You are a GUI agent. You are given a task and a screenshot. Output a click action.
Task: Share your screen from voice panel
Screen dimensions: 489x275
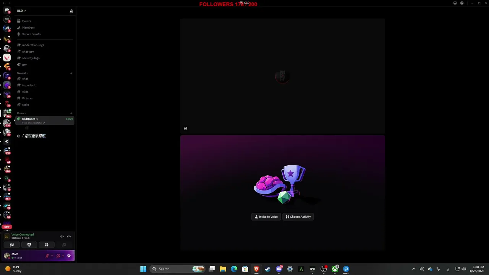point(29,245)
